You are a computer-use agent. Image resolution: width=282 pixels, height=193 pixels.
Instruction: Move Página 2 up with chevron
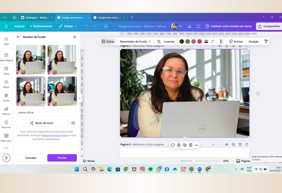(213, 144)
